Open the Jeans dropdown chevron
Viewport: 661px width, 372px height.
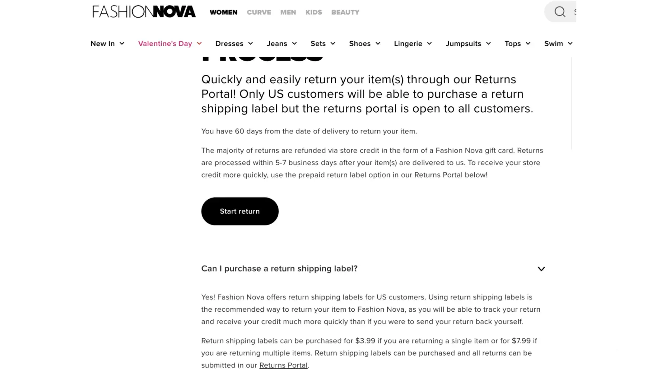pyautogui.click(x=294, y=44)
